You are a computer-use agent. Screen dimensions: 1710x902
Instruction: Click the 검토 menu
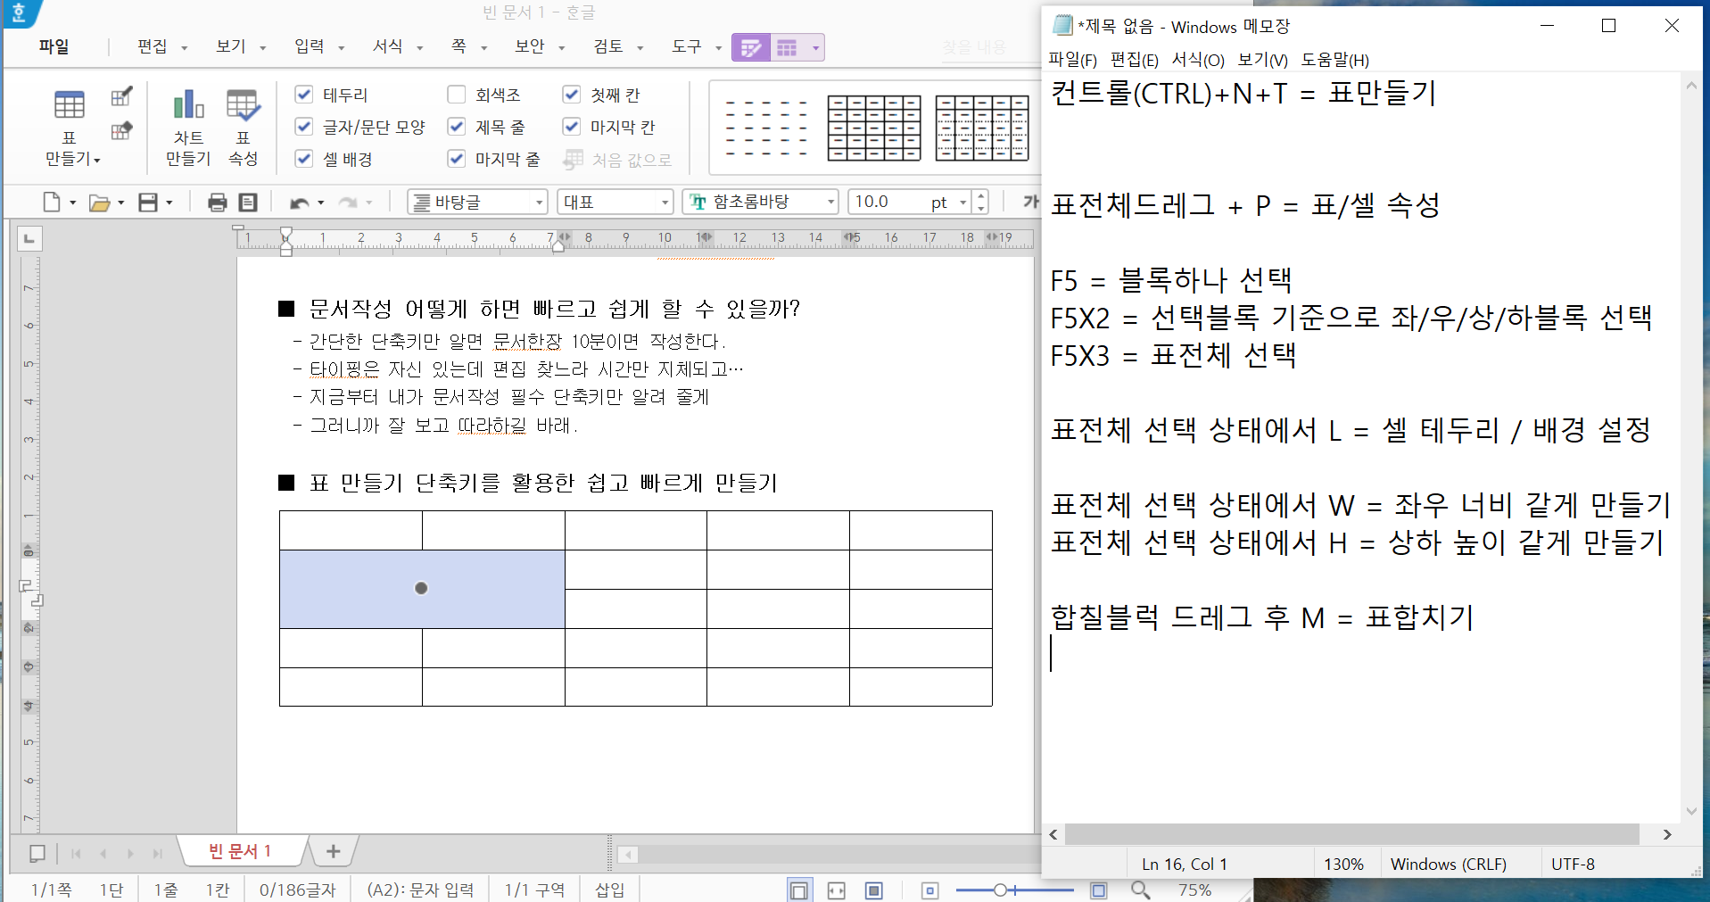pos(608,46)
